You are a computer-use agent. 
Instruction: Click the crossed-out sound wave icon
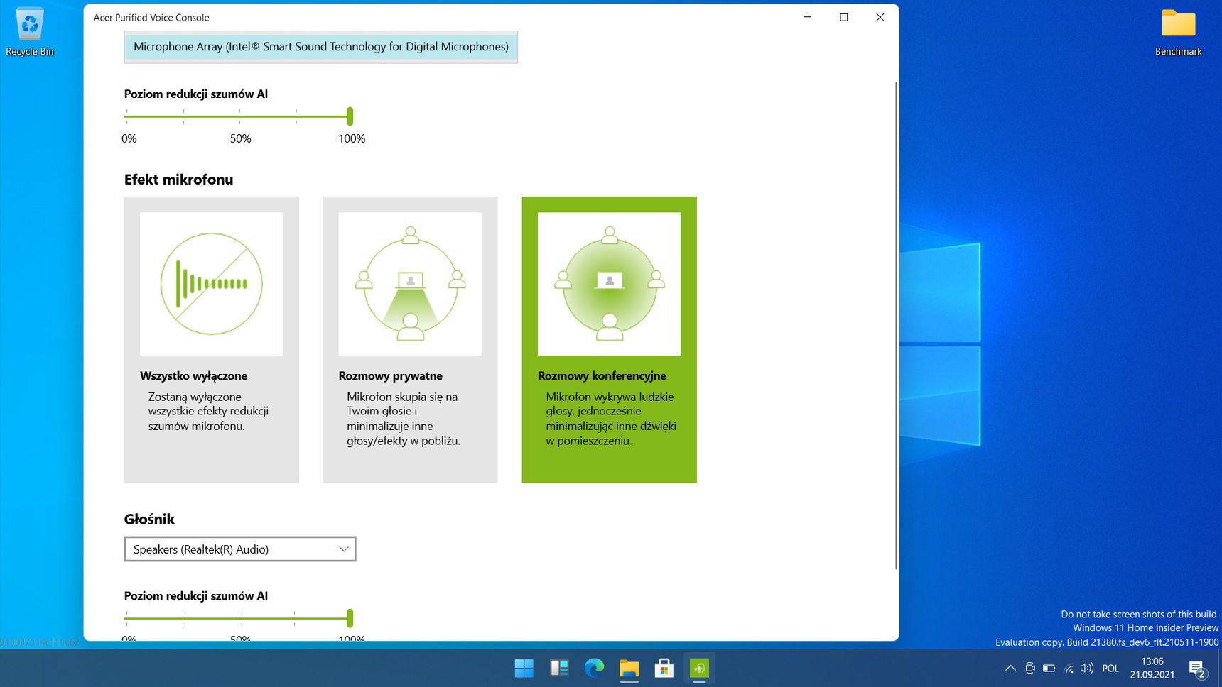tap(212, 284)
